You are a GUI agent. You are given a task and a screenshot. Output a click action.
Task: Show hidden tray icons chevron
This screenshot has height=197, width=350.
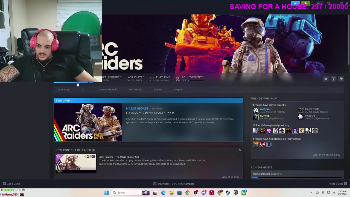(x=311, y=193)
